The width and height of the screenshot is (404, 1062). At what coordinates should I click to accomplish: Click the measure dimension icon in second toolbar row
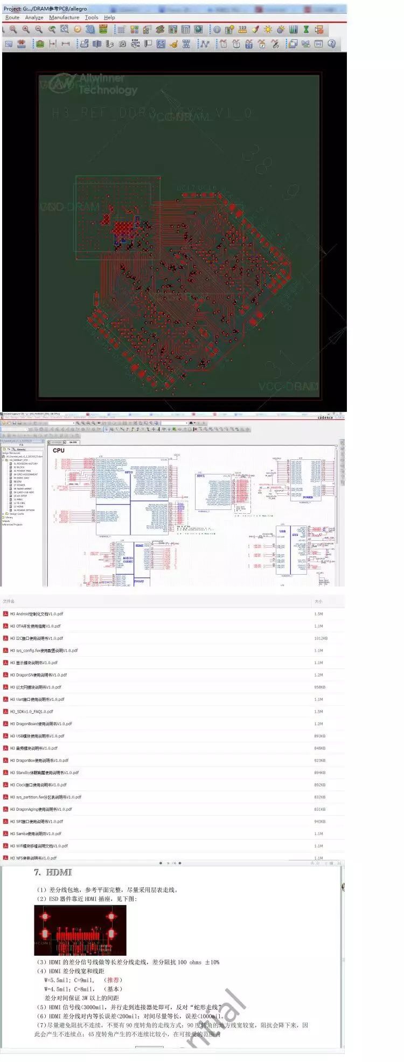coord(66,44)
